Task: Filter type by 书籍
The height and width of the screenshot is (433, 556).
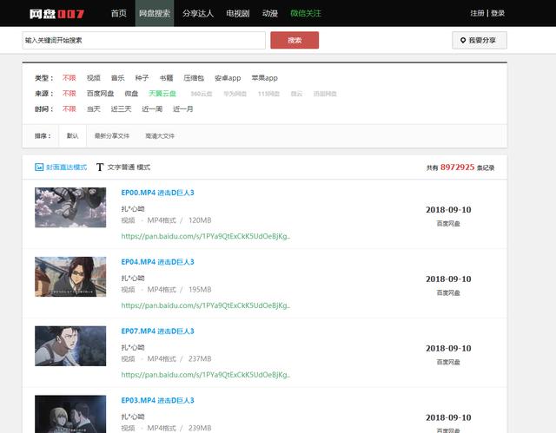Action: pyautogui.click(x=166, y=78)
